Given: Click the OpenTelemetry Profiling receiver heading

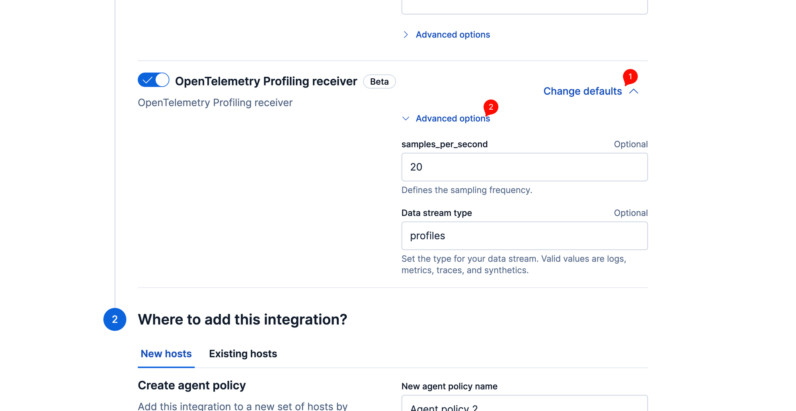Looking at the screenshot, I should (266, 81).
